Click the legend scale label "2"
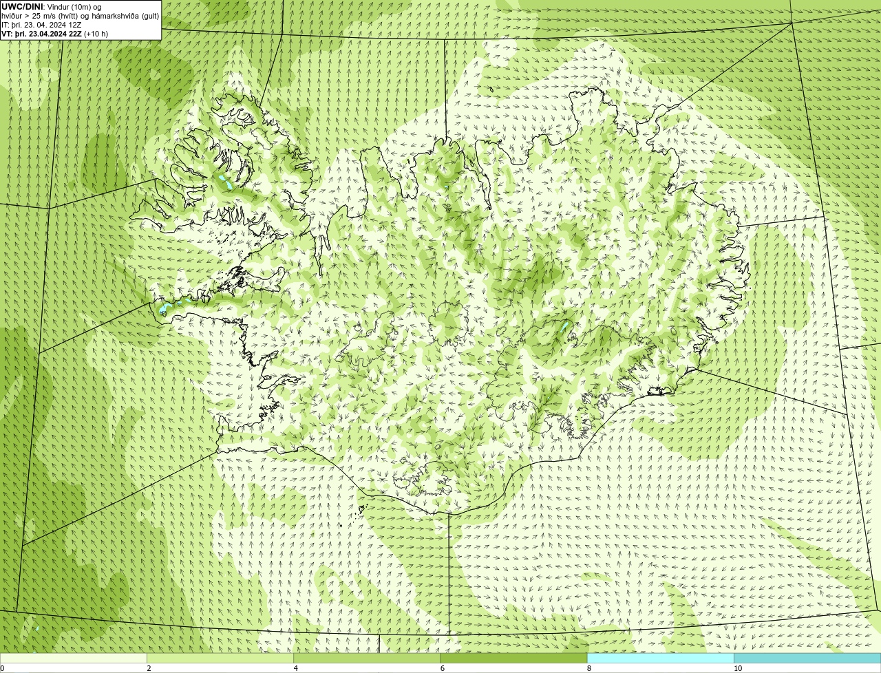 (x=149, y=668)
